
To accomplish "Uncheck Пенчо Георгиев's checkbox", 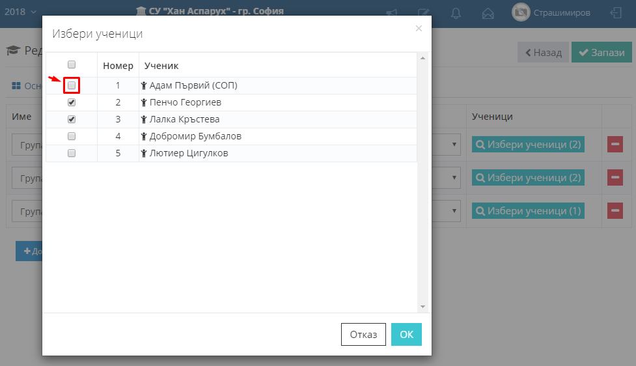I will coord(72,103).
